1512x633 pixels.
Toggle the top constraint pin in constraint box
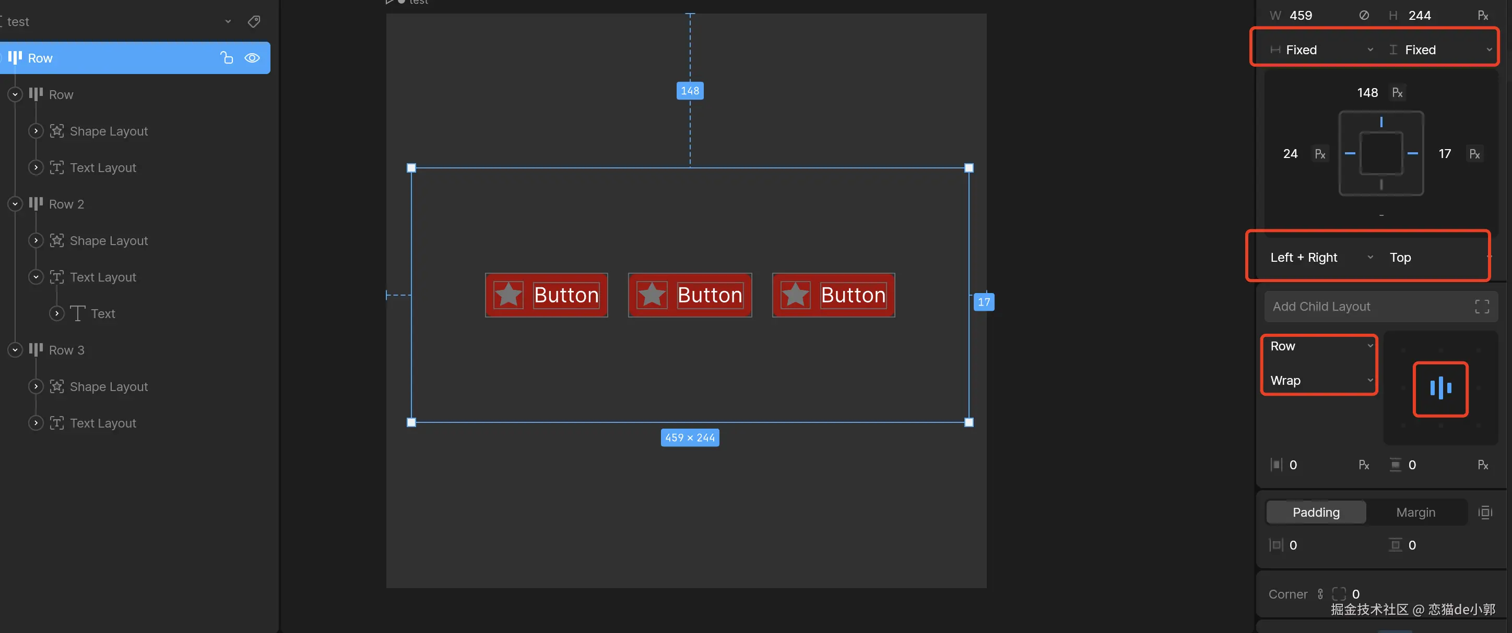[x=1381, y=122]
